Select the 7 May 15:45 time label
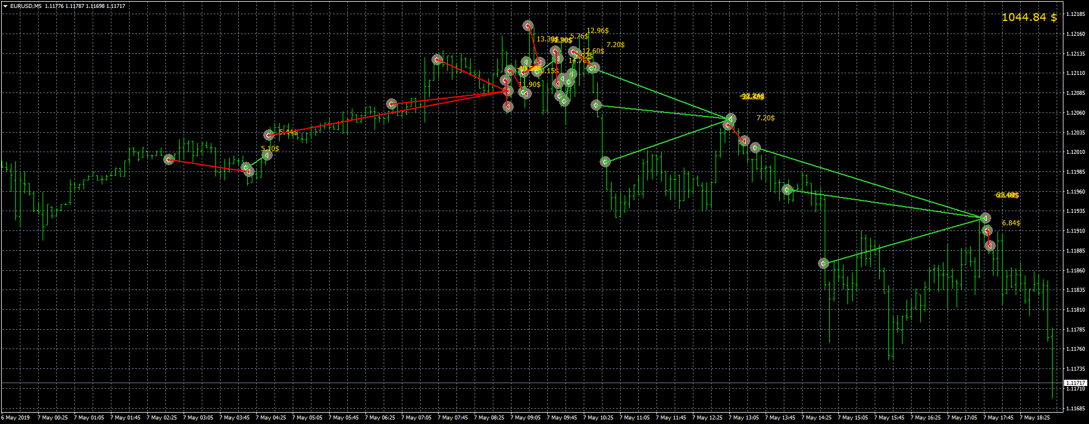Viewport: 1089px width, 424px height. click(x=890, y=418)
